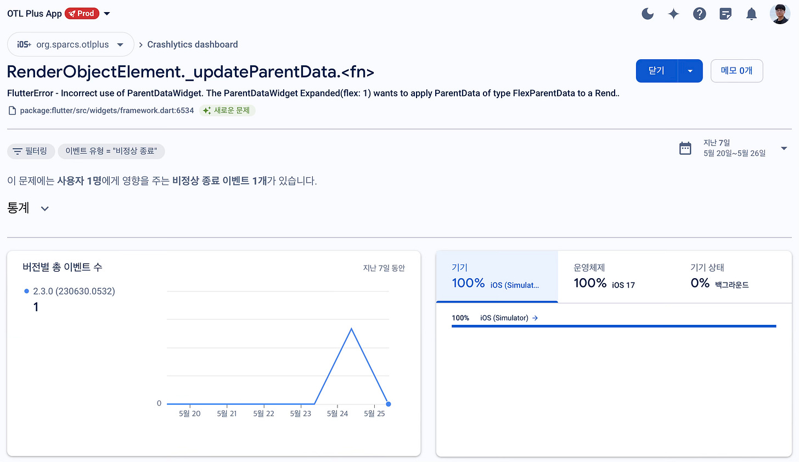Toggle dark mode moon icon
799x462 pixels.
tap(648, 14)
